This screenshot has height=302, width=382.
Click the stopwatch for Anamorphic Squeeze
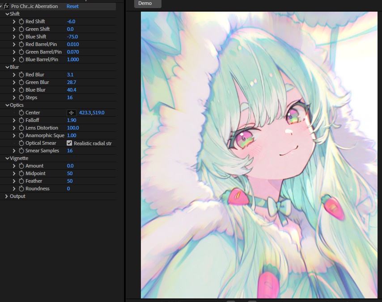21,135
